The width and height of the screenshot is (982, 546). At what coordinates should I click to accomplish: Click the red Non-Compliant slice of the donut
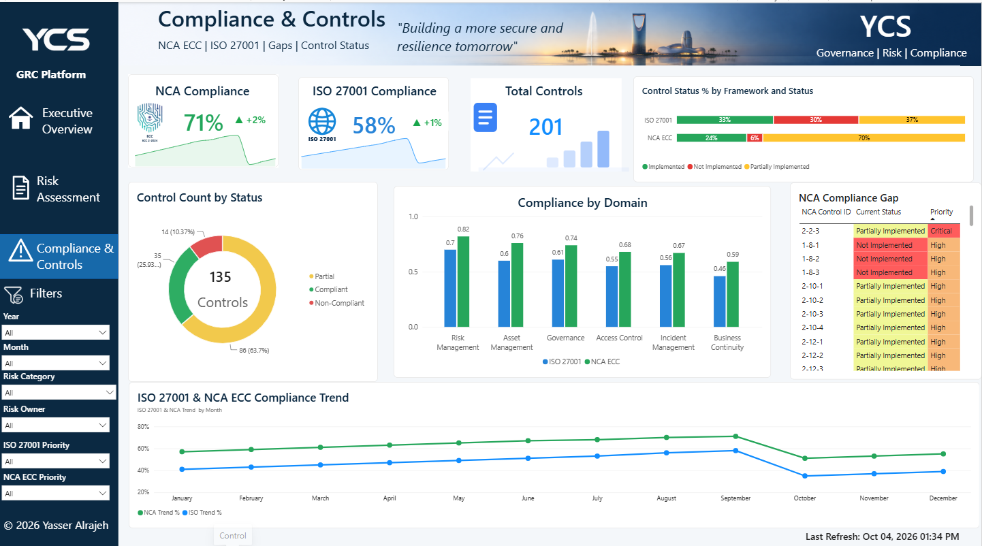(x=208, y=246)
